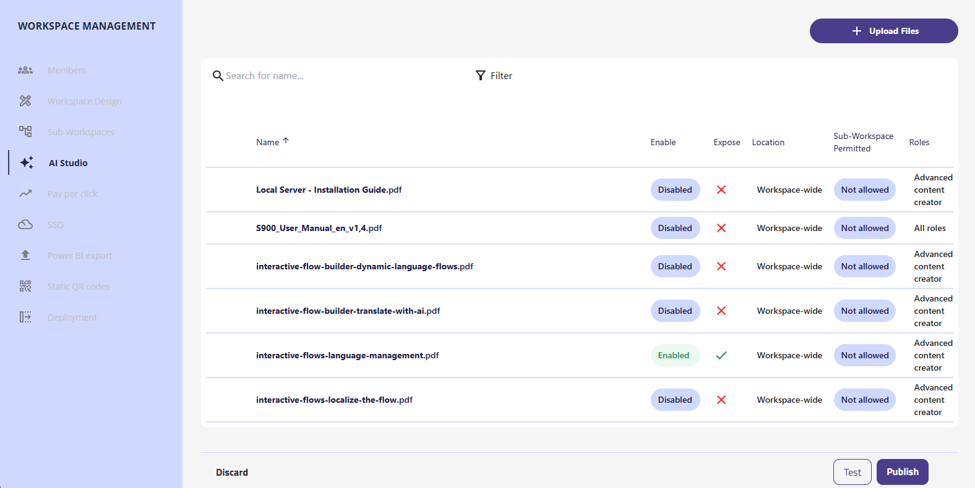Click the Static QR codes icon

pyautogui.click(x=25, y=286)
